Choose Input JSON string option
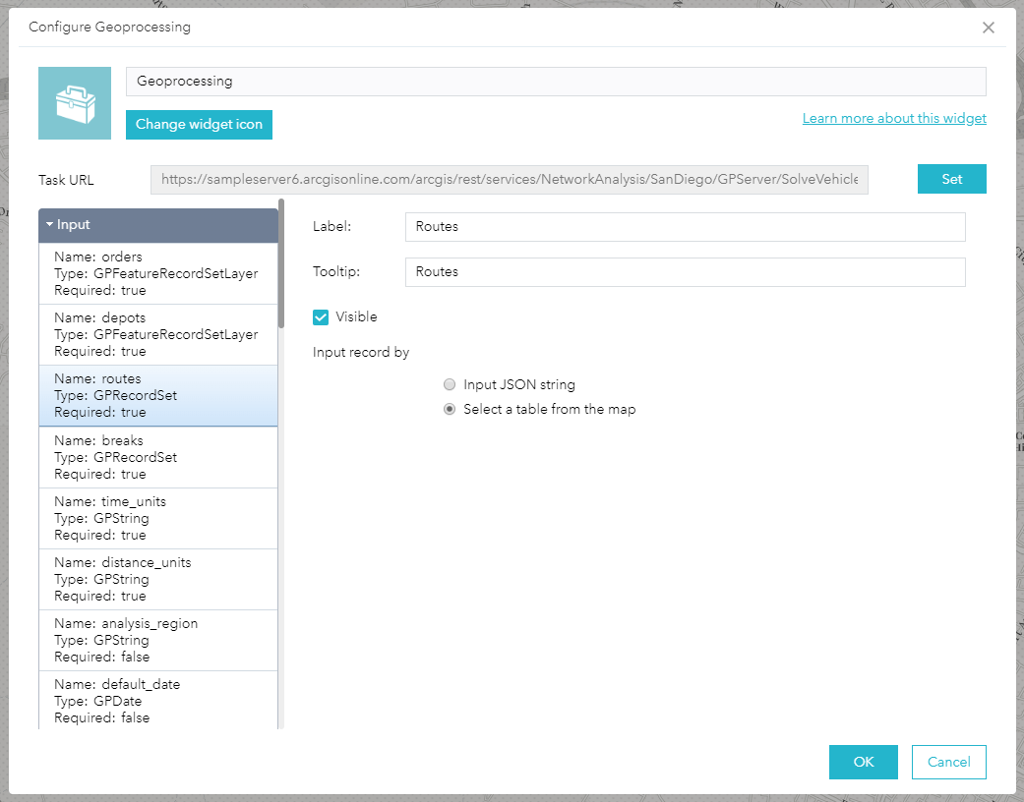 click(450, 384)
